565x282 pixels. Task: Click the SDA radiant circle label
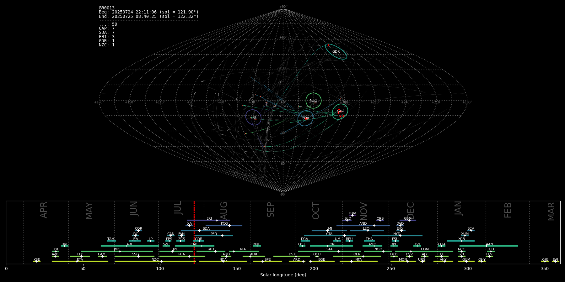[x=305, y=118]
